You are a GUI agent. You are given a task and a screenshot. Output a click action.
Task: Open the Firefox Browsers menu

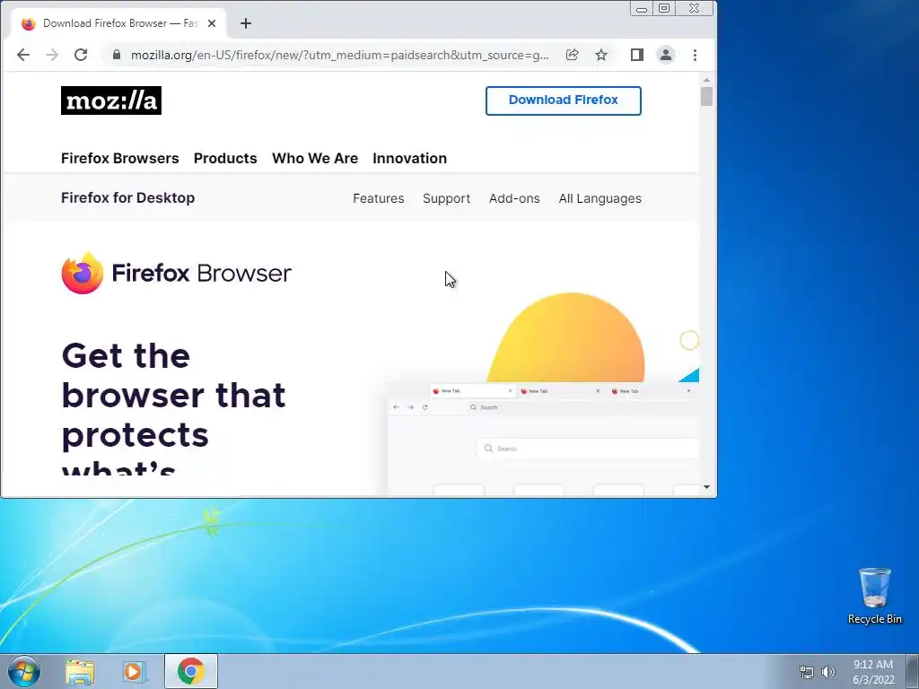tap(120, 158)
